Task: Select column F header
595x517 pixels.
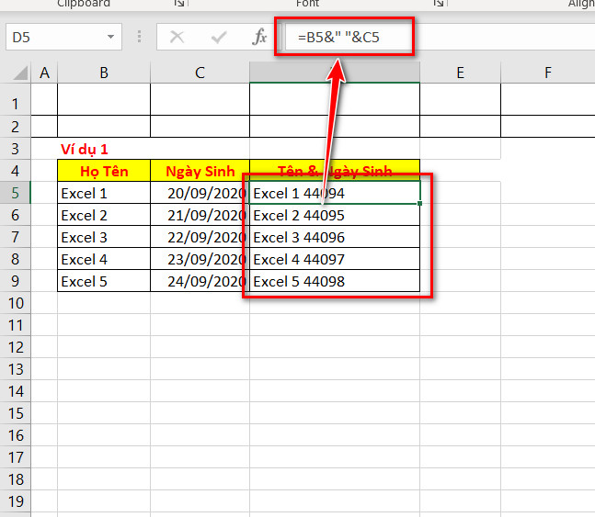Action: click(548, 73)
